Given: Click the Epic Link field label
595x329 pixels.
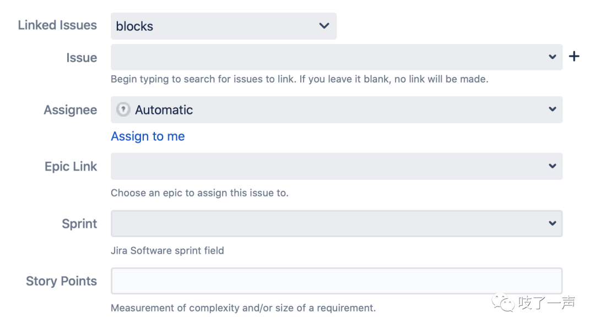Looking at the screenshot, I should (71, 166).
